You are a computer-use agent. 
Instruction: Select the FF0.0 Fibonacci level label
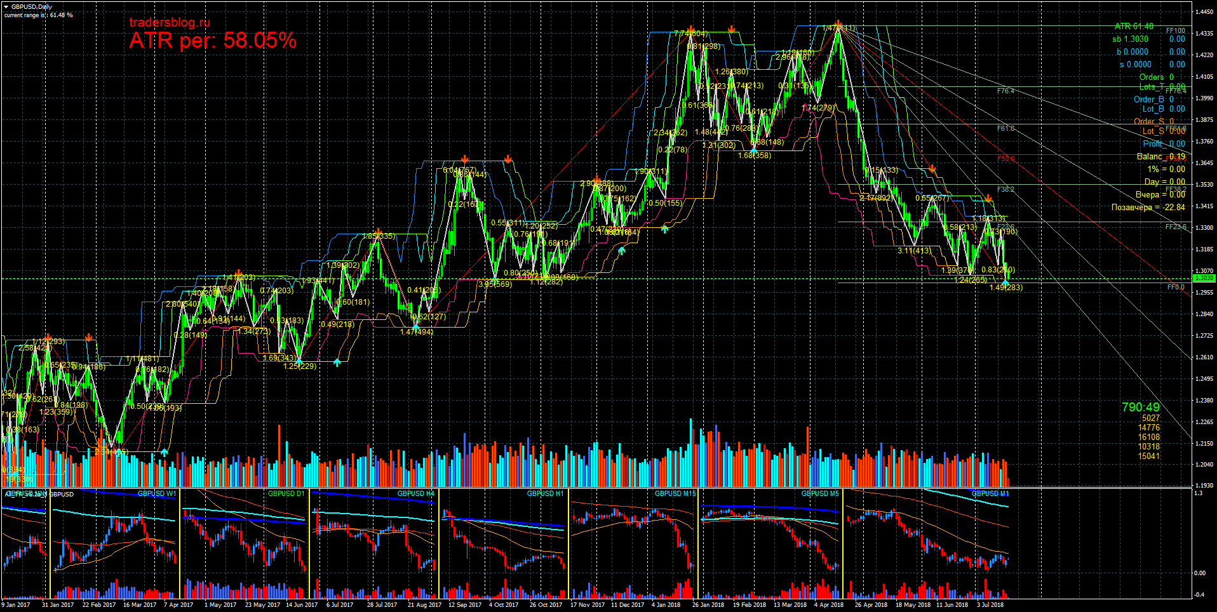tap(1176, 287)
